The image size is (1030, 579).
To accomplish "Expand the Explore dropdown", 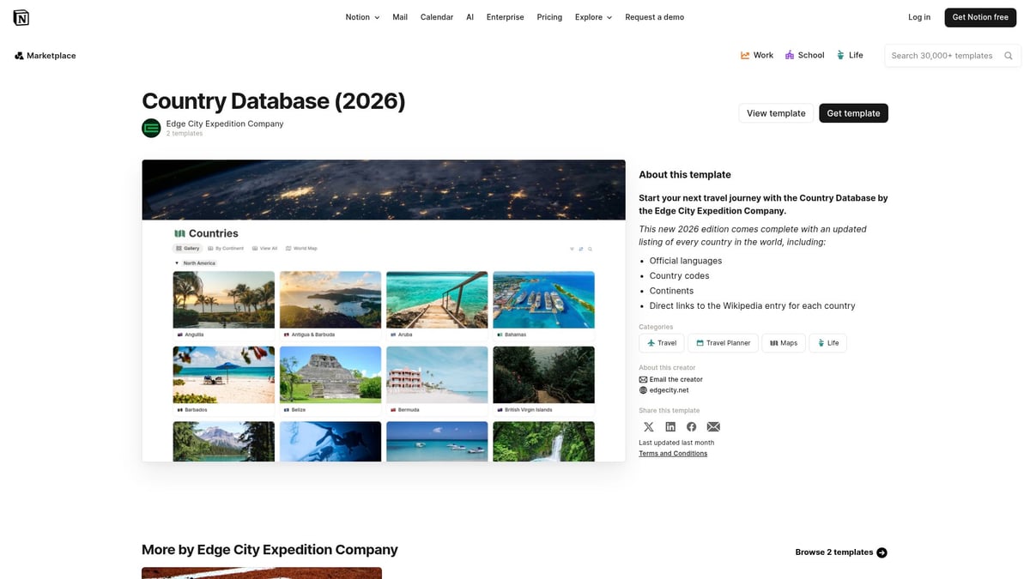I will point(592,16).
